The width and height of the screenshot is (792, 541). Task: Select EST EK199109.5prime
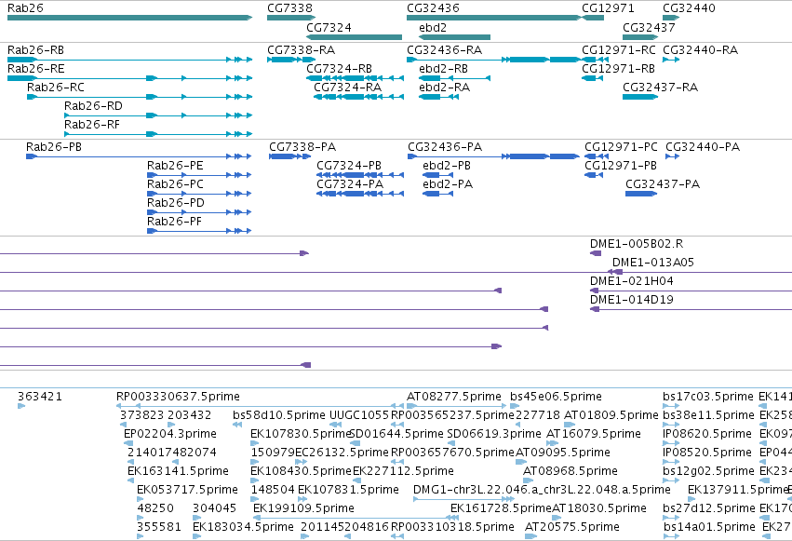tap(356, 518)
